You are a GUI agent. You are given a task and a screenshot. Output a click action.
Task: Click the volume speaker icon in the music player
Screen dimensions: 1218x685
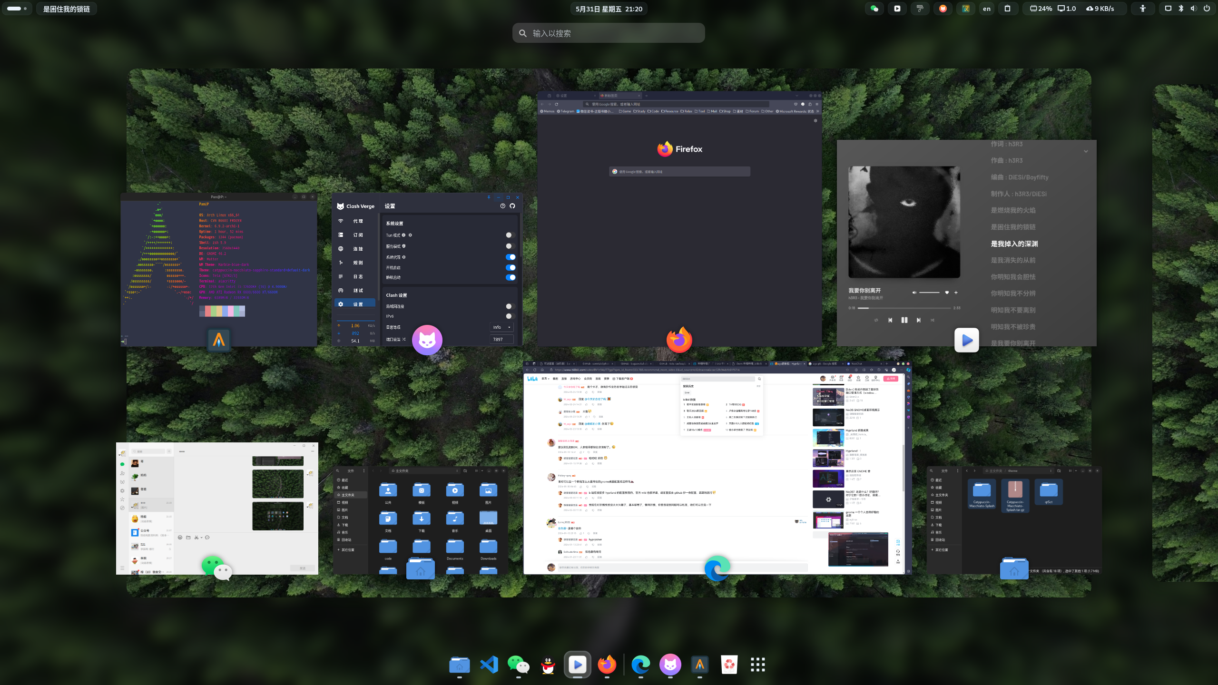tap(914, 293)
